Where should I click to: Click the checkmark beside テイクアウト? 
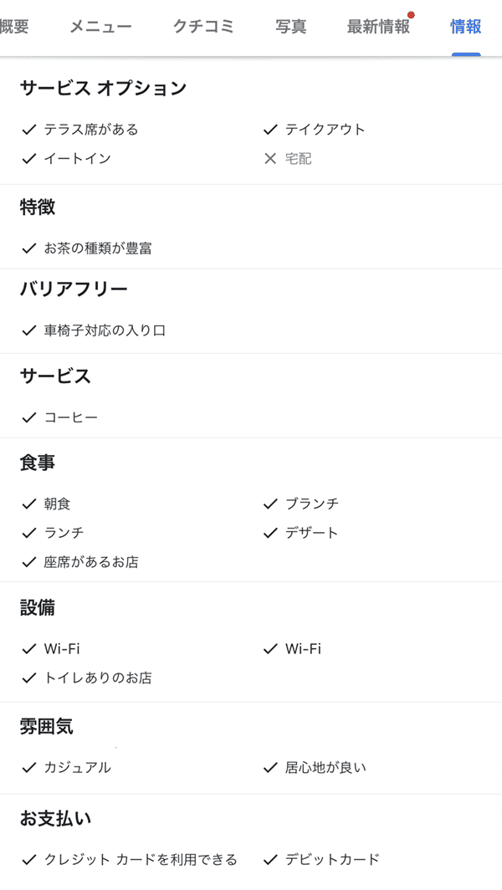click(x=270, y=130)
